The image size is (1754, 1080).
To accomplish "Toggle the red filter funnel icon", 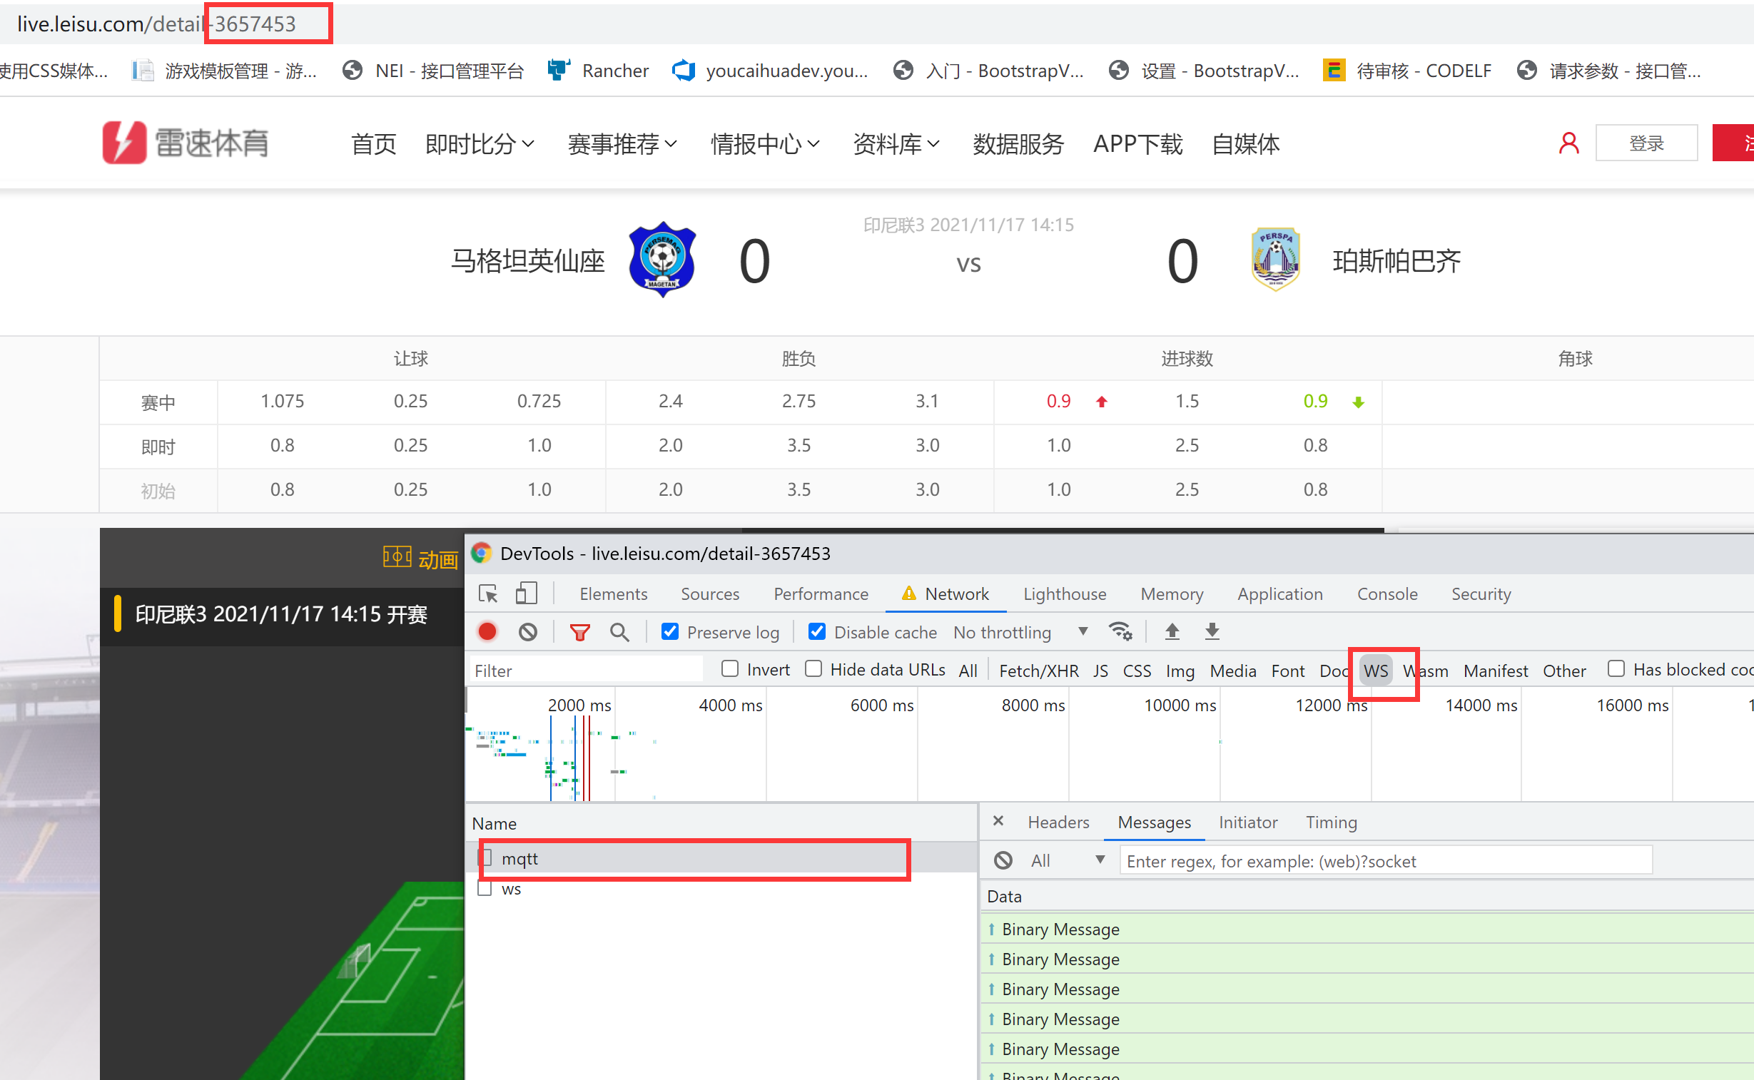I will click(579, 632).
